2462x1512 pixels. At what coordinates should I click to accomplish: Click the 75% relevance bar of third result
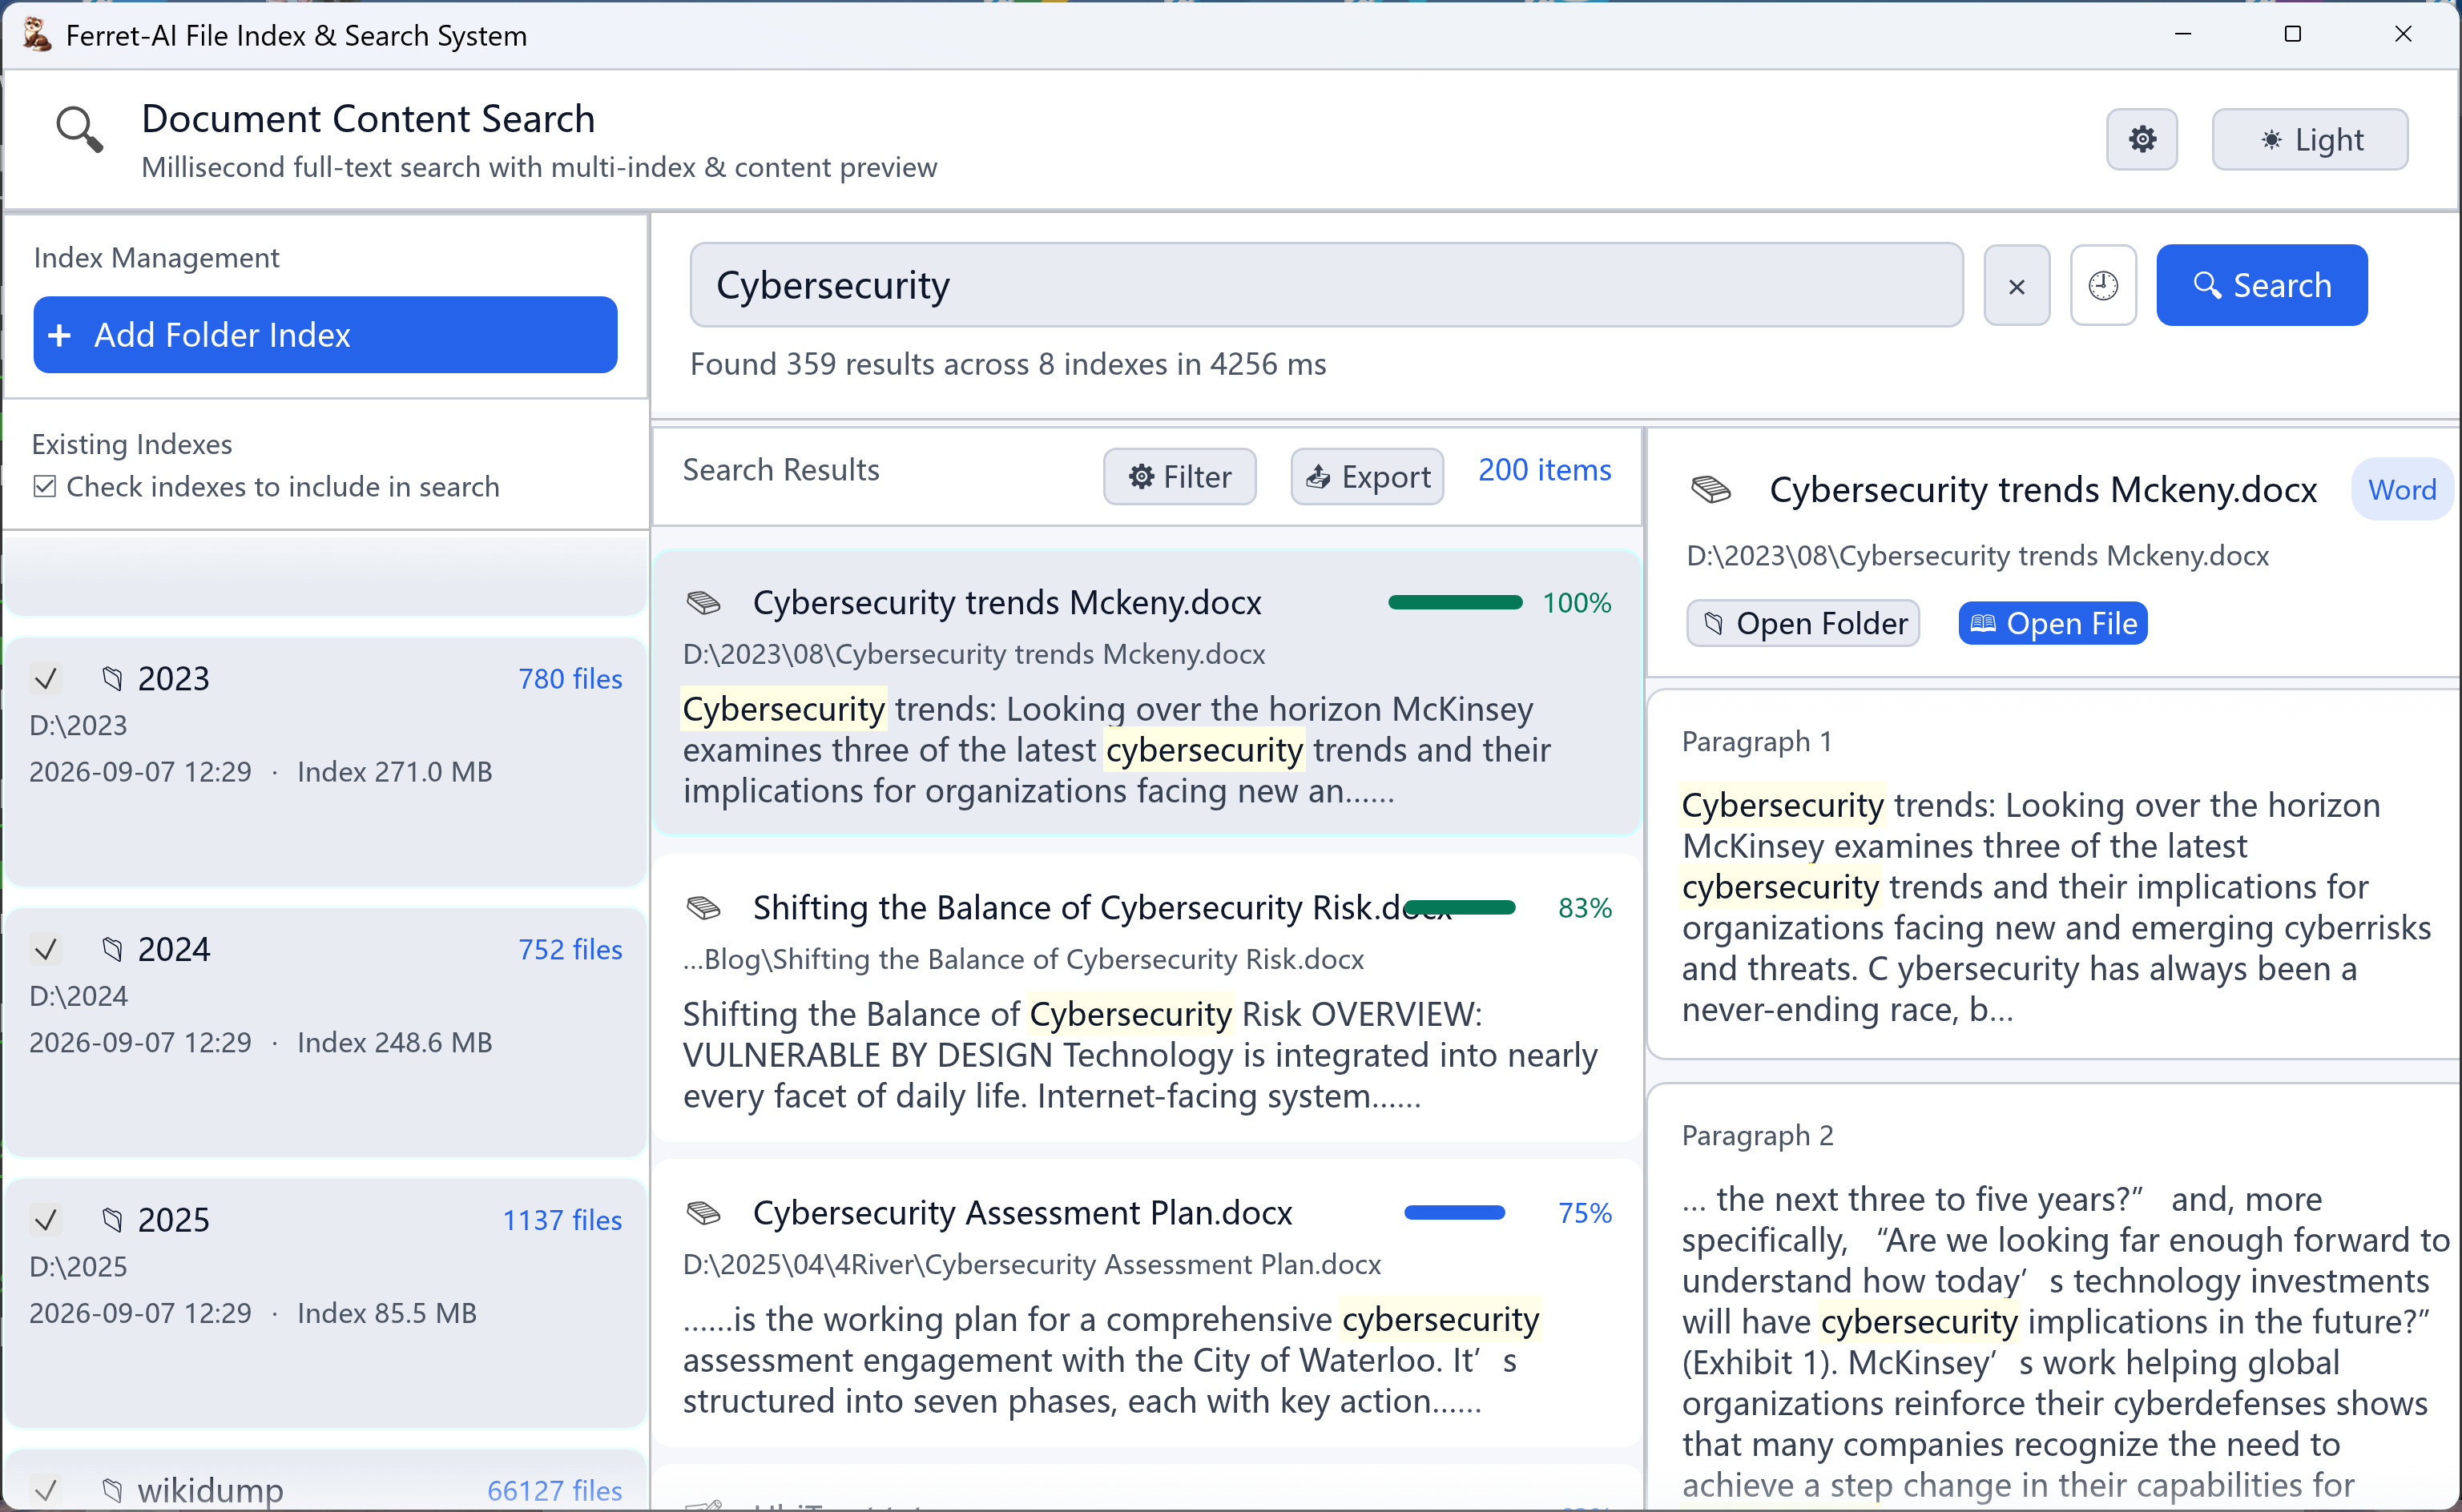[1455, 1212]
